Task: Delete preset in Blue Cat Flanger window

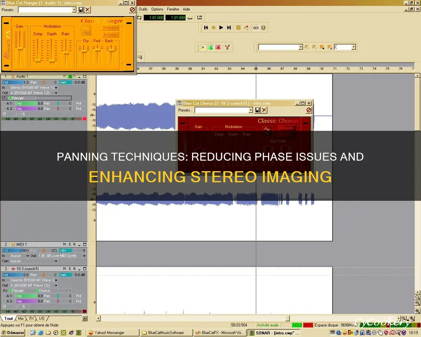Action: point(88,10)
